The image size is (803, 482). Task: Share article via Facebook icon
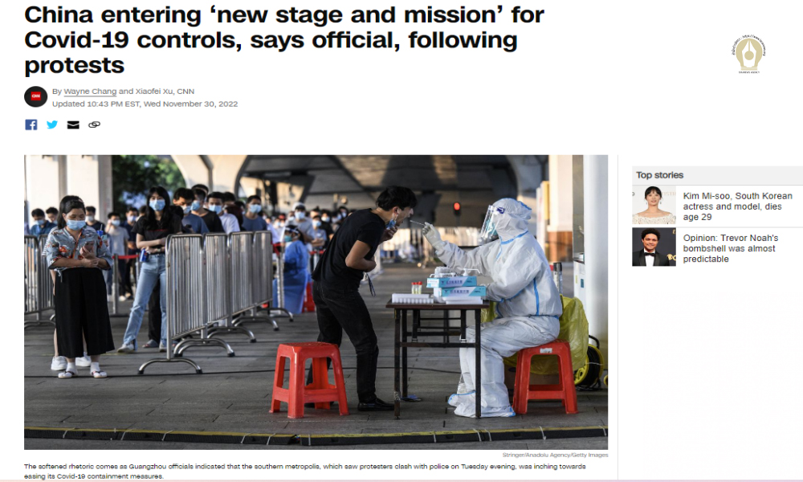click(31, 125)
